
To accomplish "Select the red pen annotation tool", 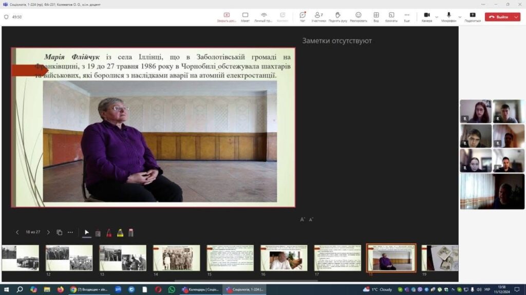I will [x=109, y=233].
